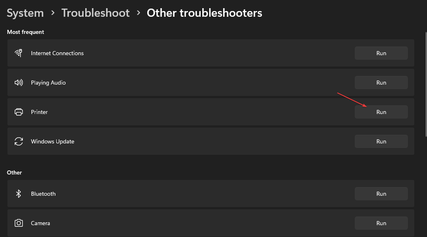Click the Printer icon
The width and height of the screenshot is (427, 237).
18,112
